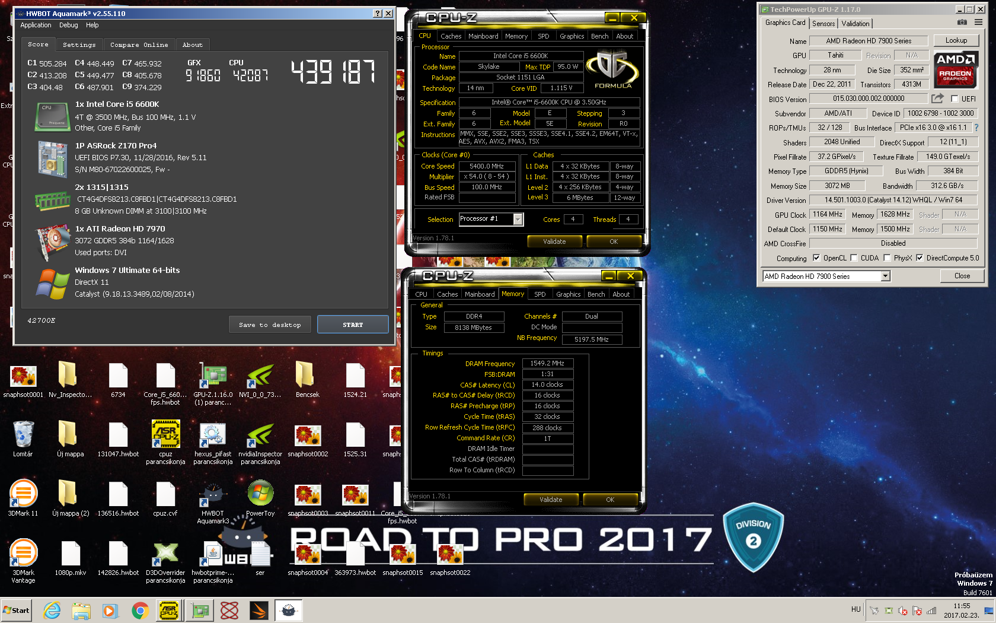Screen dimensions: 996x623
Task: Launch Internet Explorer from taskbar
Action: click(52, 611)
